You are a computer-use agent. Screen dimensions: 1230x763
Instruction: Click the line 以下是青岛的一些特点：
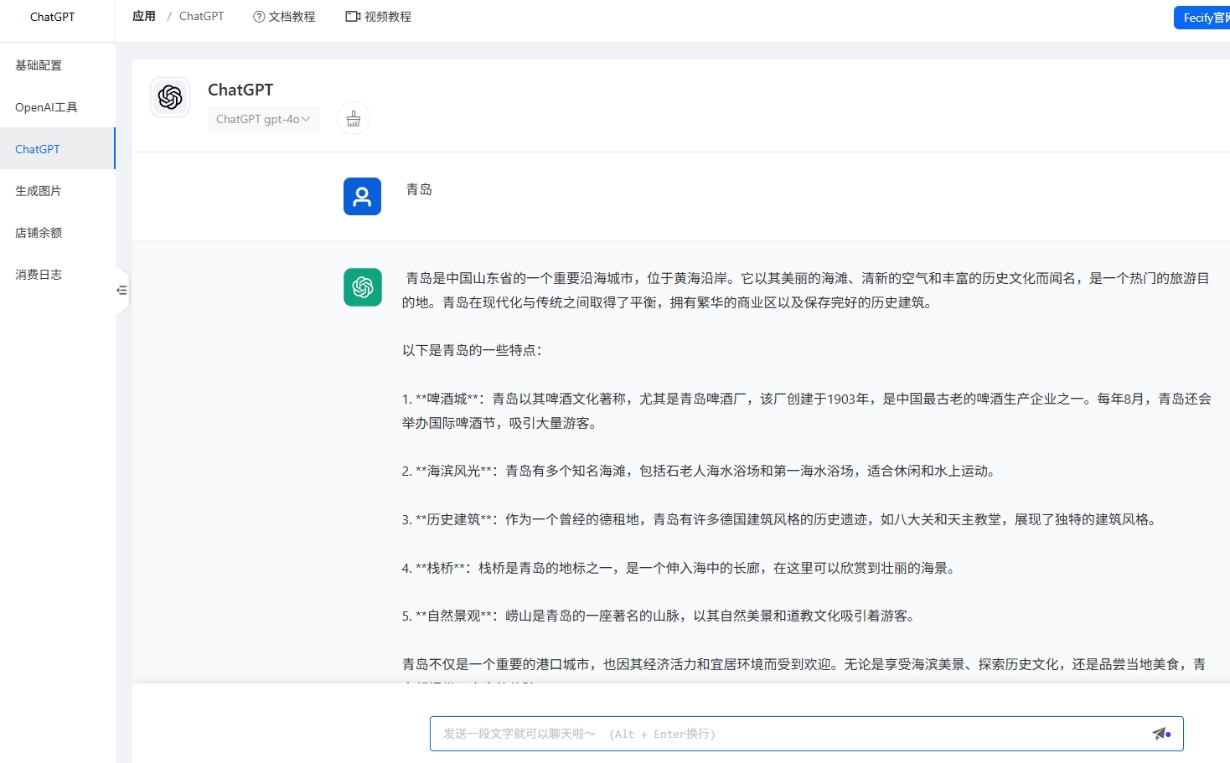(472, 350)
